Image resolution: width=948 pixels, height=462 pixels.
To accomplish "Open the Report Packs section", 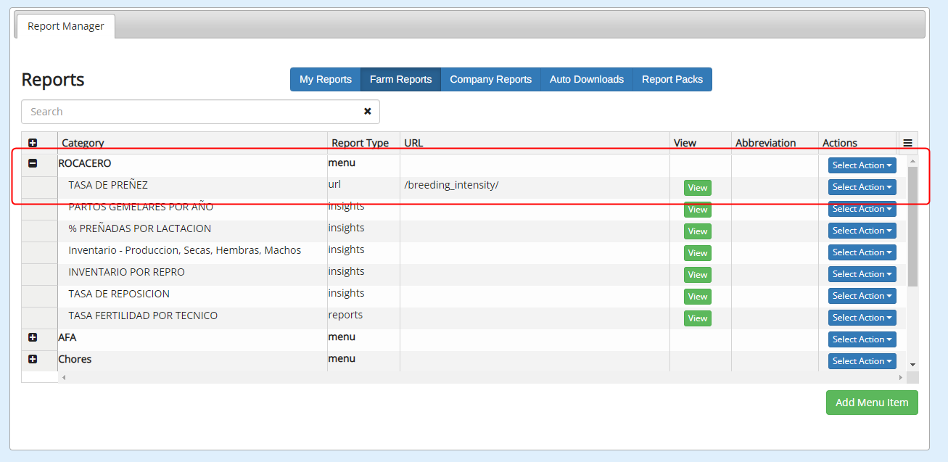I will click(x=672, y=80).
